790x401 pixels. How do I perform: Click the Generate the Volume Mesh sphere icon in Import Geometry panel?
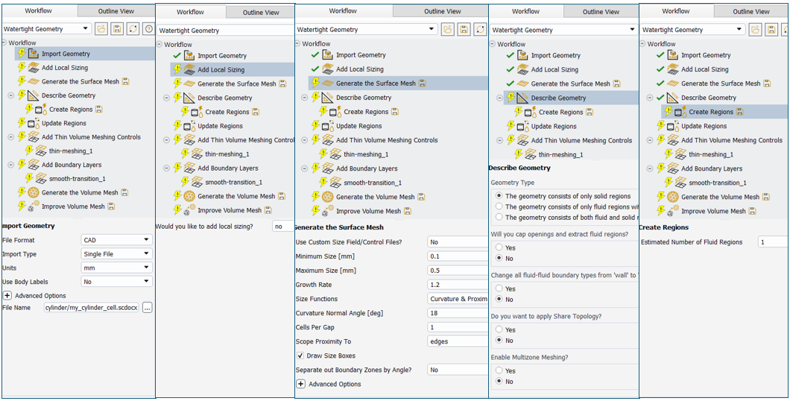tap(34, 192)
